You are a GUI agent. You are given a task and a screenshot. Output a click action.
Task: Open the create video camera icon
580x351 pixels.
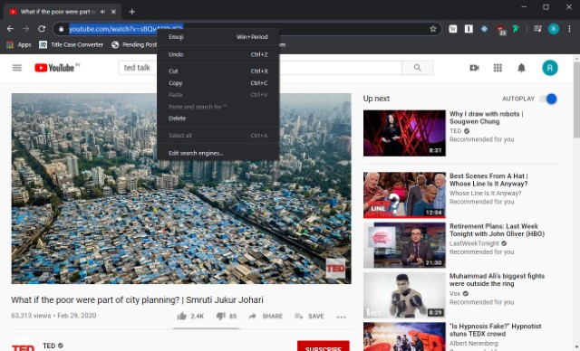pyautogui.click(x=474, y=68)
